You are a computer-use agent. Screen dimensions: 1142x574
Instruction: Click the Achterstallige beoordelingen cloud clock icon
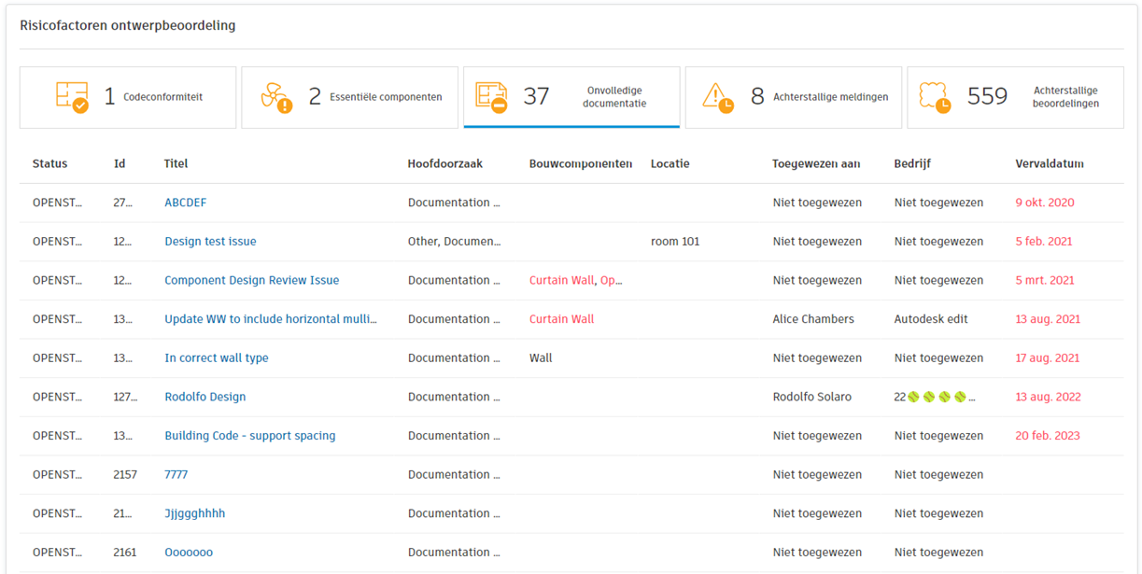[936, 97]
